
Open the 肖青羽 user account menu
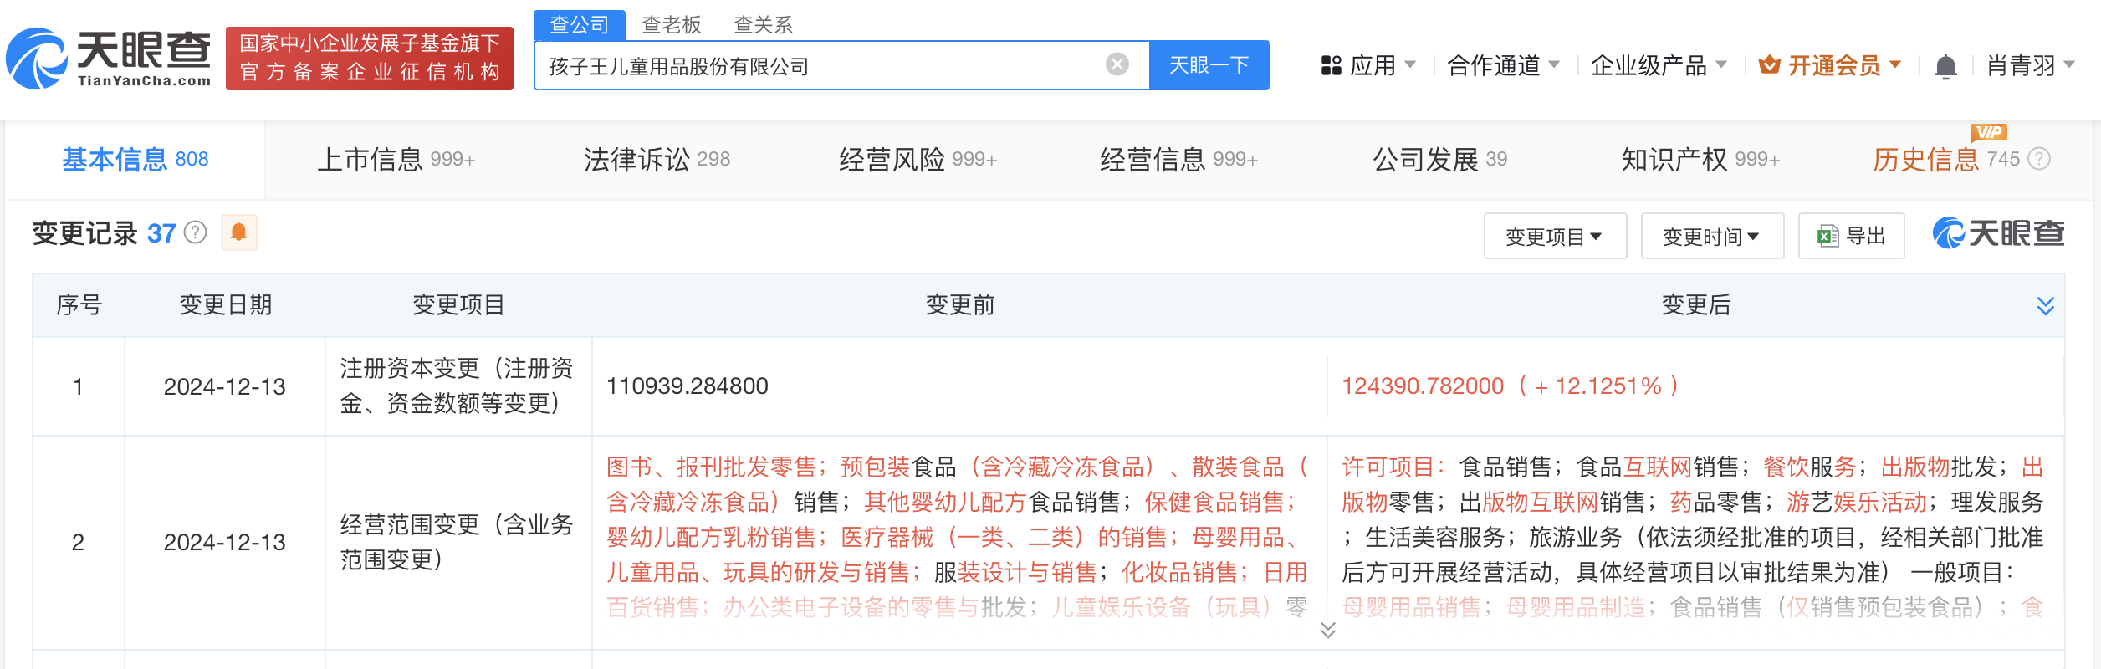pos(2031,65)
